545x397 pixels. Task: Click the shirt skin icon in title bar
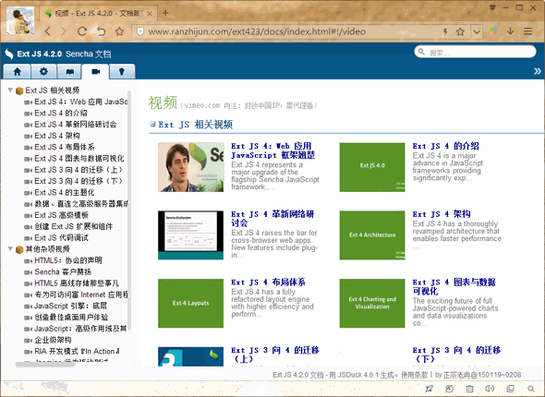(492, 7)
